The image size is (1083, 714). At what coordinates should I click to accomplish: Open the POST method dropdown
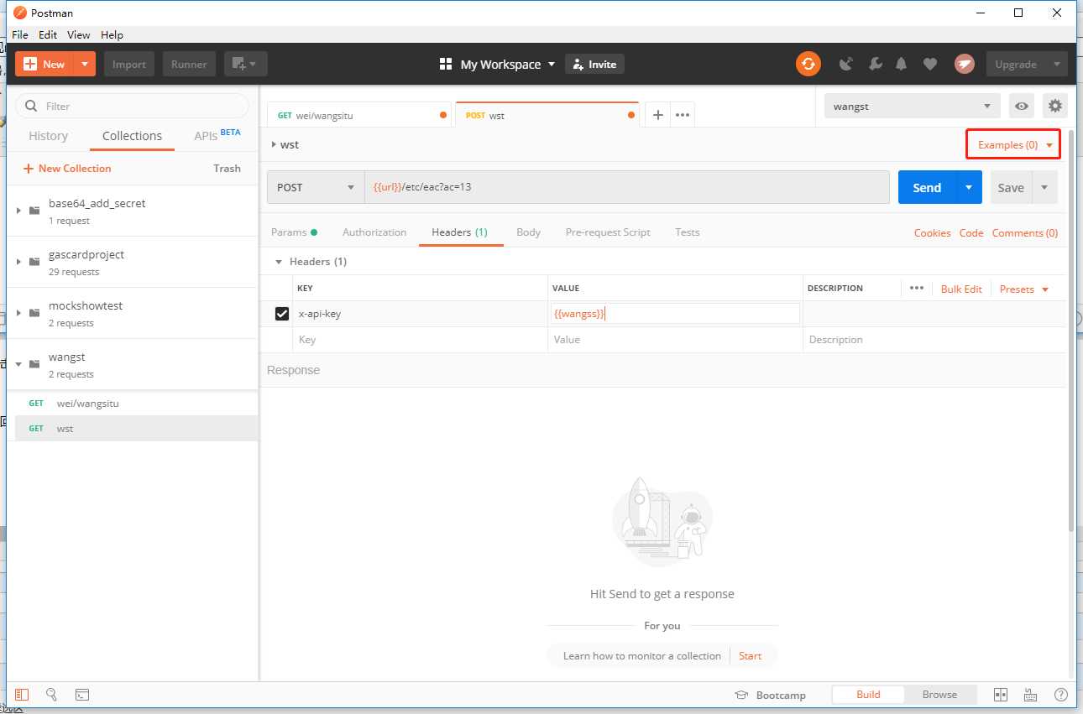point(316,187)
